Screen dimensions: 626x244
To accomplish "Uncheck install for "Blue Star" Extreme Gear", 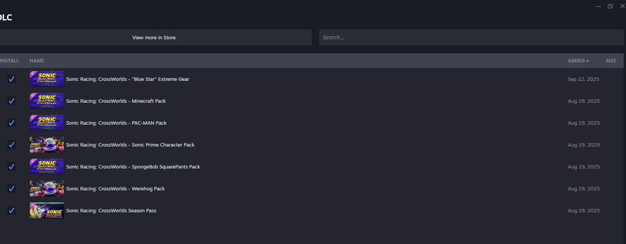I will 11,79.
